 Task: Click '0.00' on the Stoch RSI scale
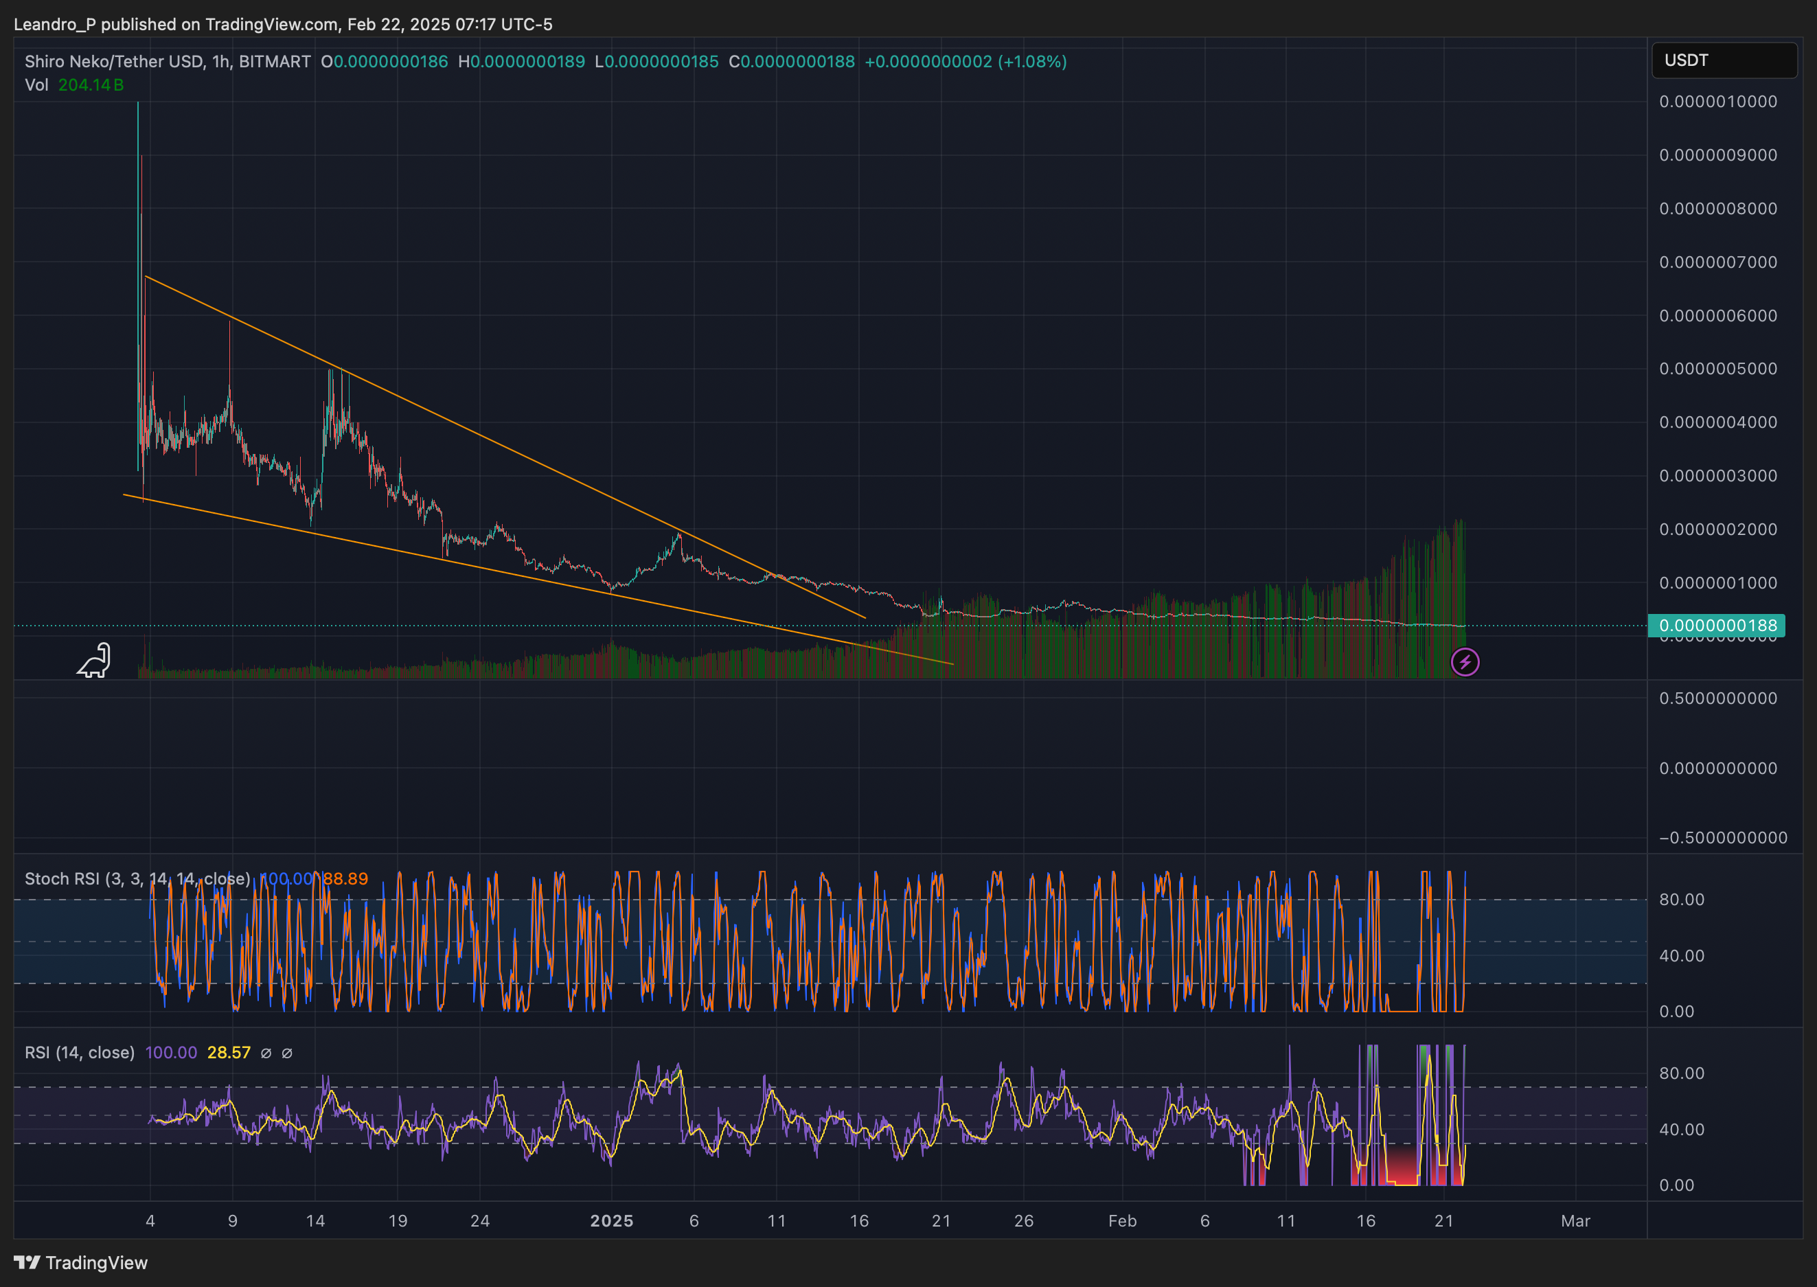point(1677,1011)
